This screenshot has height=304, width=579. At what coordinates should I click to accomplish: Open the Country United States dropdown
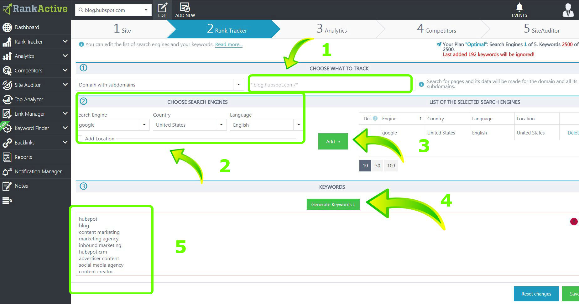(x=221, y=125)
